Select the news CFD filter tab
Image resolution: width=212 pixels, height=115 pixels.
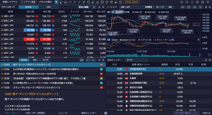pyautogui.click(x=35, y=60)
